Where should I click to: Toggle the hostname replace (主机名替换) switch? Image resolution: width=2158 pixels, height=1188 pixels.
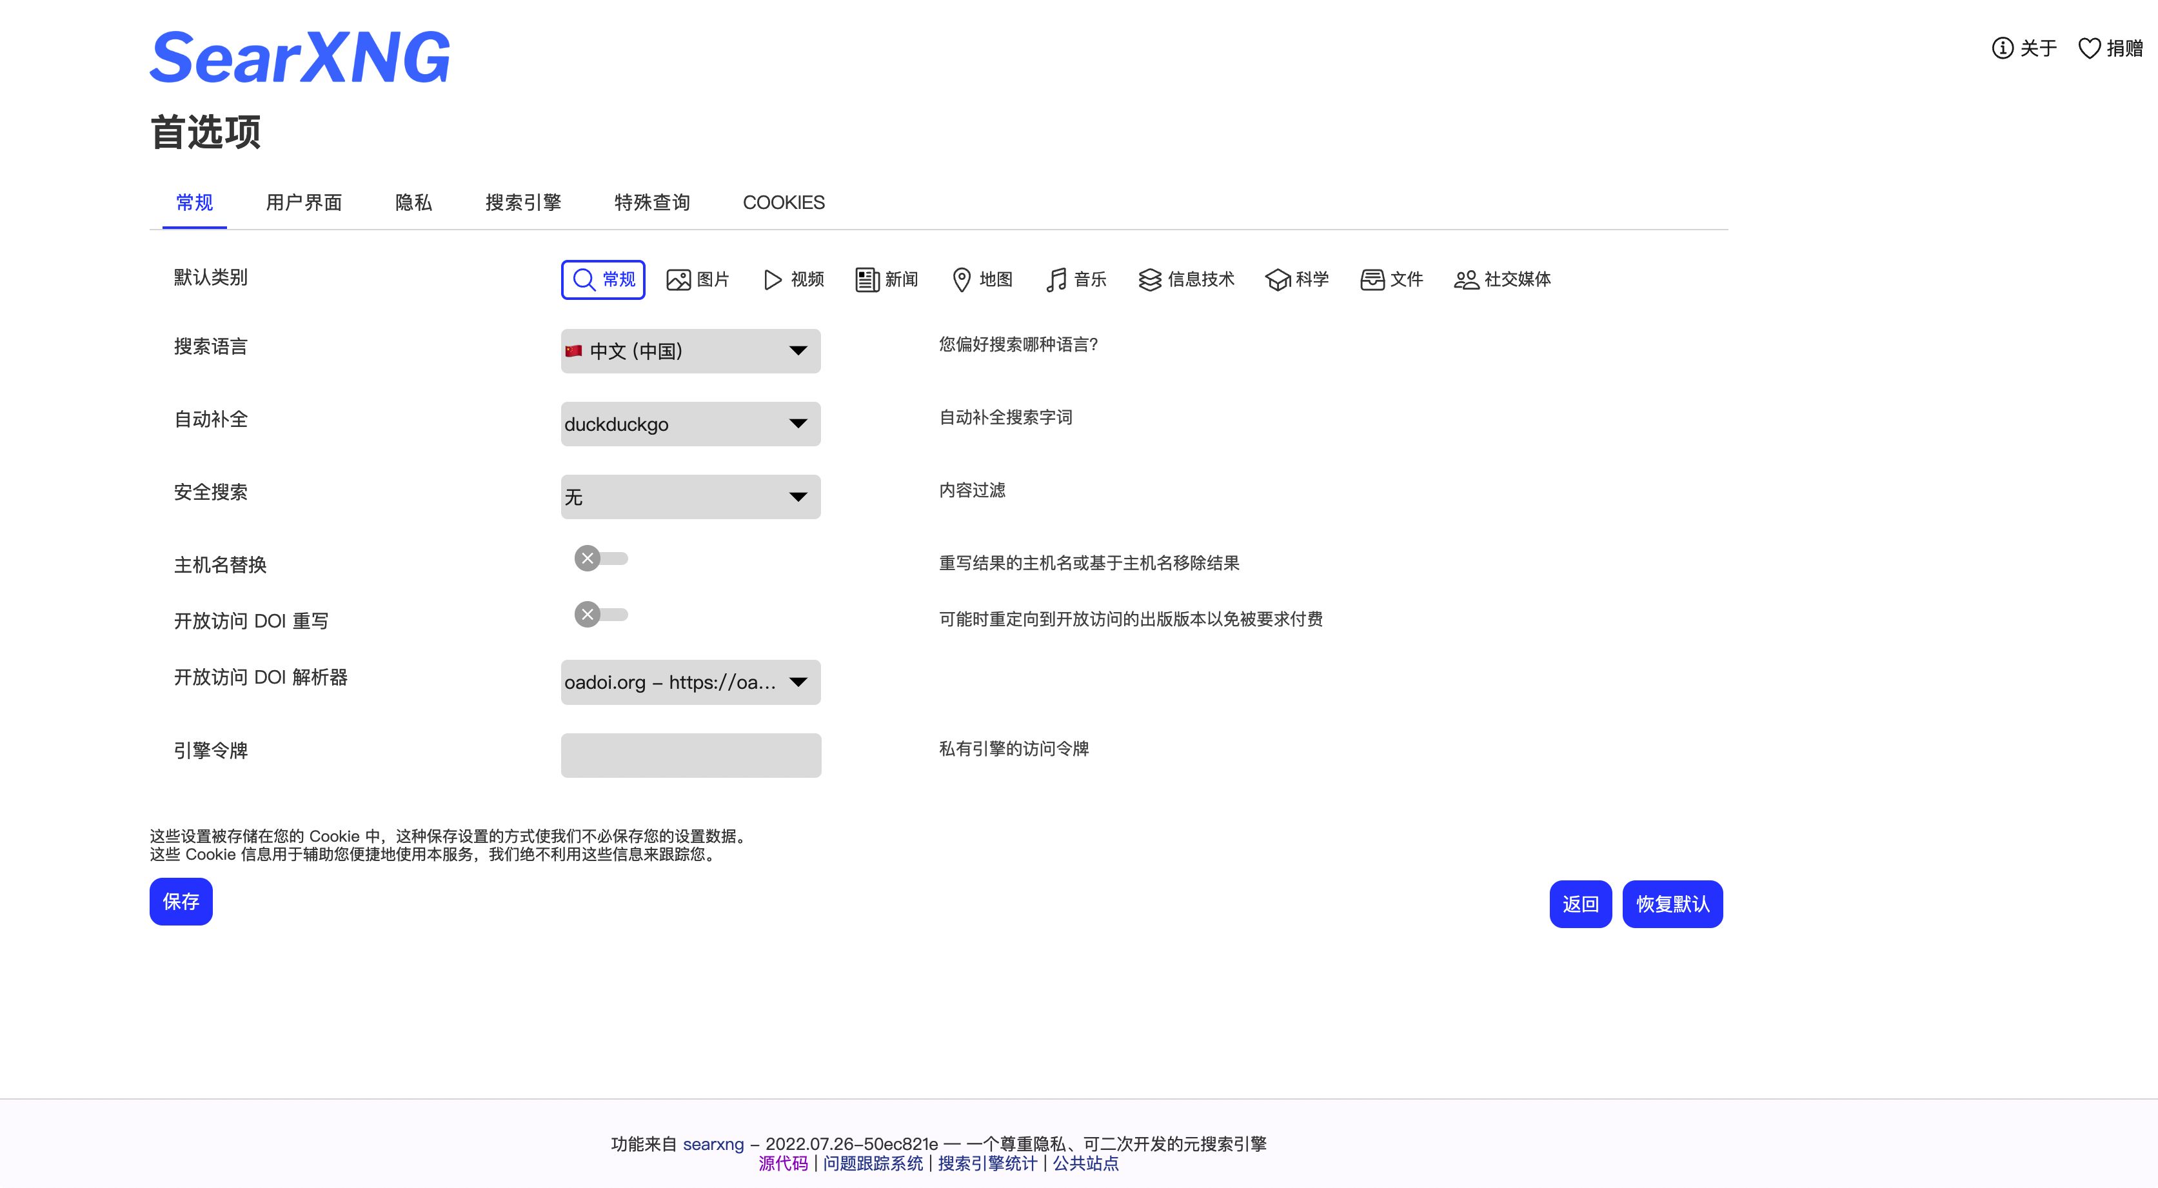(x=600, y=559)
